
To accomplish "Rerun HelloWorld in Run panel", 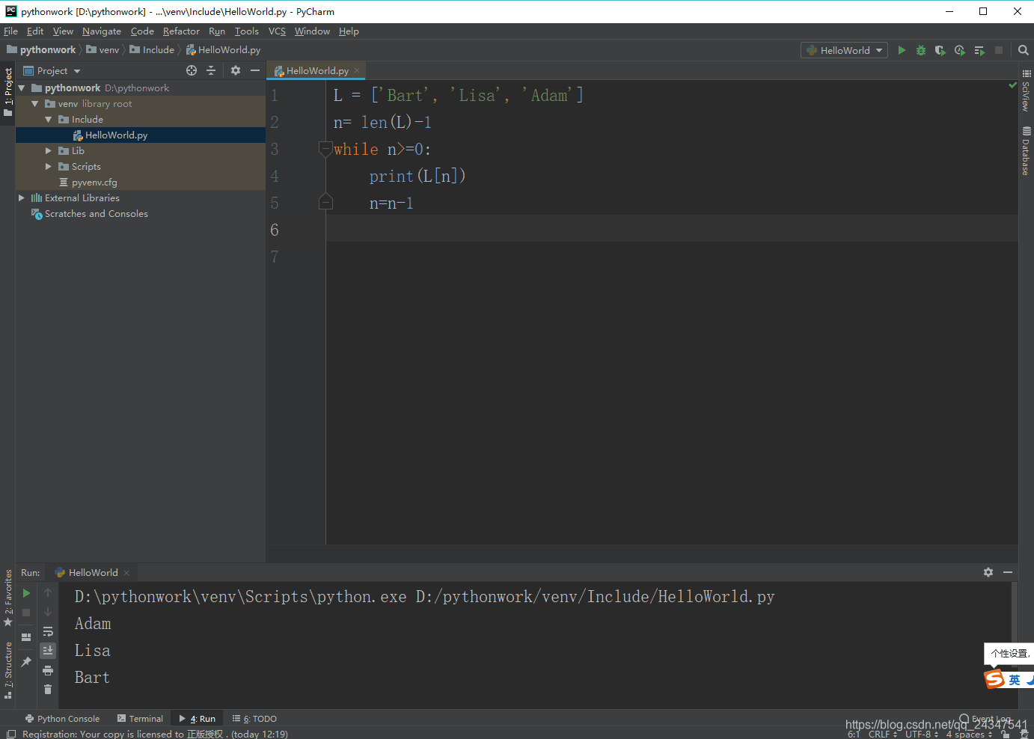I will pyautogui.click(x=26, y=593).
